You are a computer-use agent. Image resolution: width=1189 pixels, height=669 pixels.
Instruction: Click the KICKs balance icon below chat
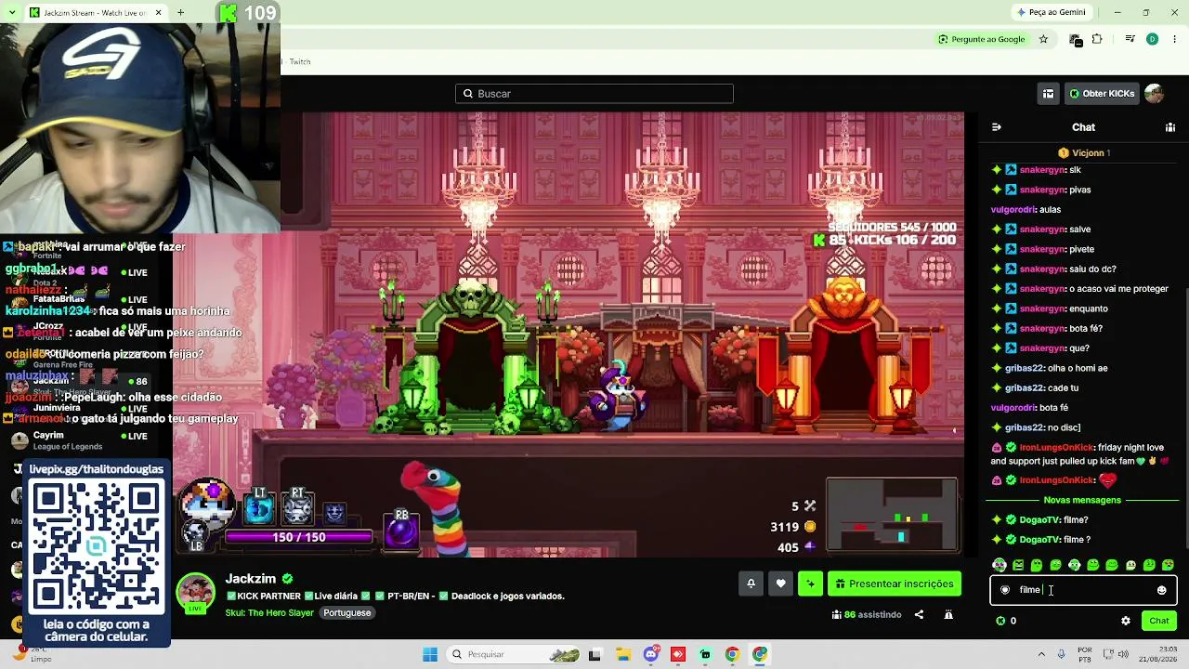tap(1000, 621)
